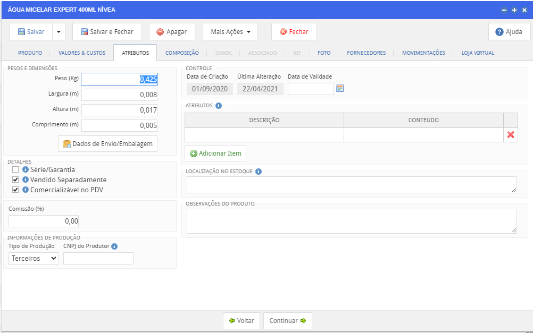Click info icon beside Localização no Estoque
Viewport: 533px width, 333px height.
click(259, 172)
